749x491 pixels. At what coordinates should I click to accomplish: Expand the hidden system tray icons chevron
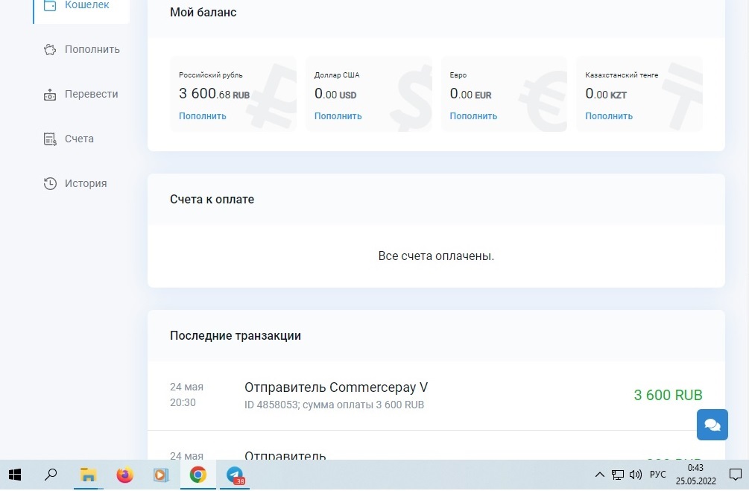click(600, 475)
